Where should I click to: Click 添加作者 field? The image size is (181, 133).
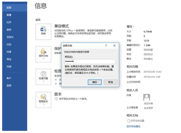pos(148,103)
